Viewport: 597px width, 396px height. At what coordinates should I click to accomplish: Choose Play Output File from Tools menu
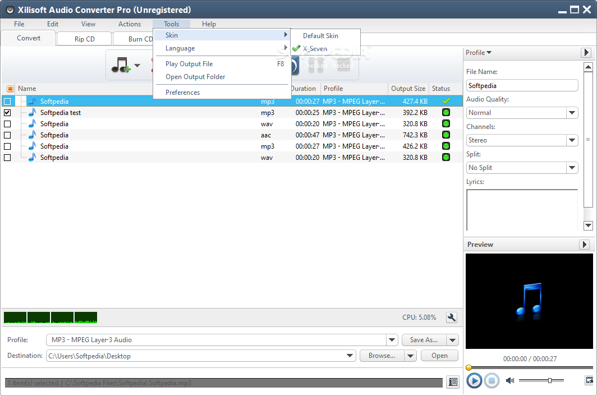coord(222,64)
